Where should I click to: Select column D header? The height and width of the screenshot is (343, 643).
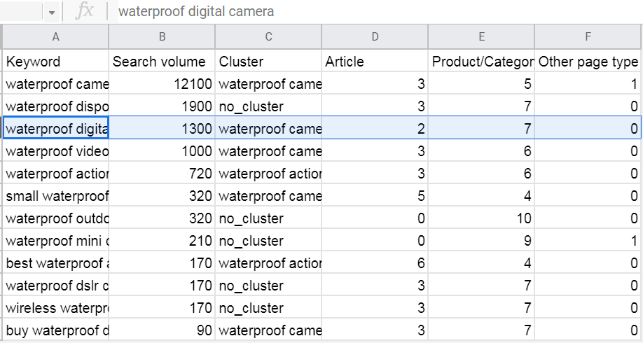tap(375, 37)
